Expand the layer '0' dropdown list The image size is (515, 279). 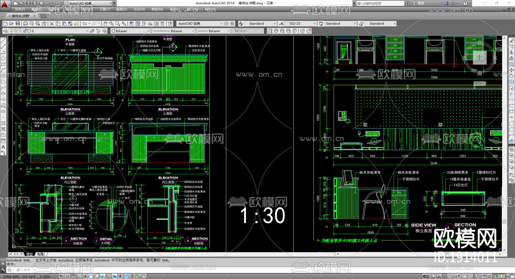click(87, 31)
